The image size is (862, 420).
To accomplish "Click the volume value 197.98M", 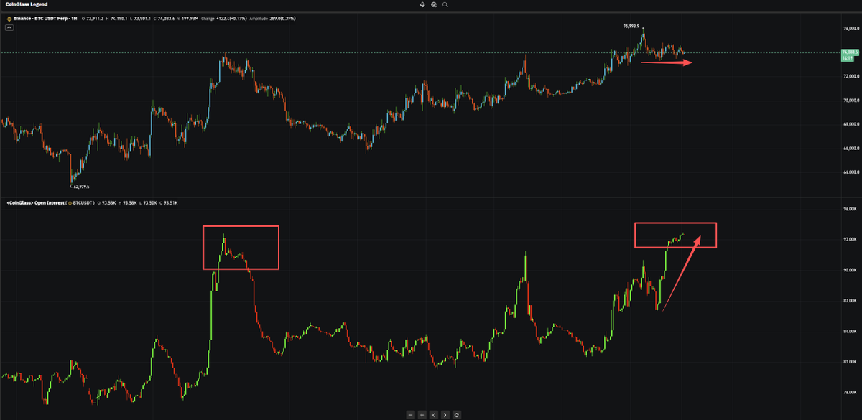I will (x=190, y=19).
